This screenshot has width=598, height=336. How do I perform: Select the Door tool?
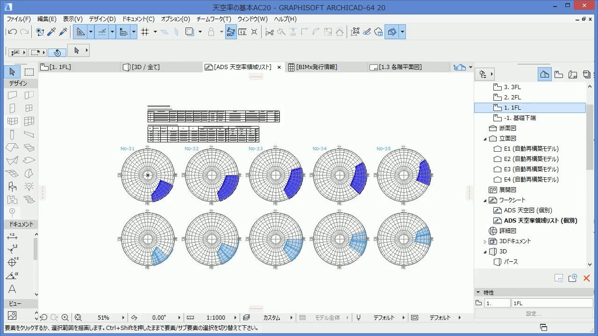(x=12, y=108)
